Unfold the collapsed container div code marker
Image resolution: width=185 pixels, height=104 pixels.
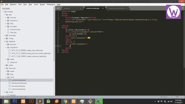tap(89, 38)
